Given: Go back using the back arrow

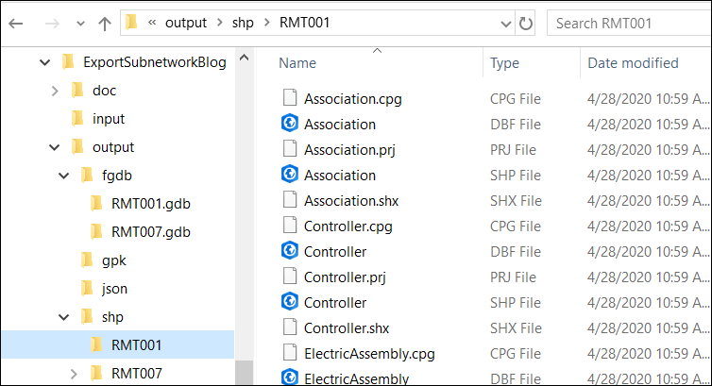Looking at the screenshot, I should tap(16, 24).
